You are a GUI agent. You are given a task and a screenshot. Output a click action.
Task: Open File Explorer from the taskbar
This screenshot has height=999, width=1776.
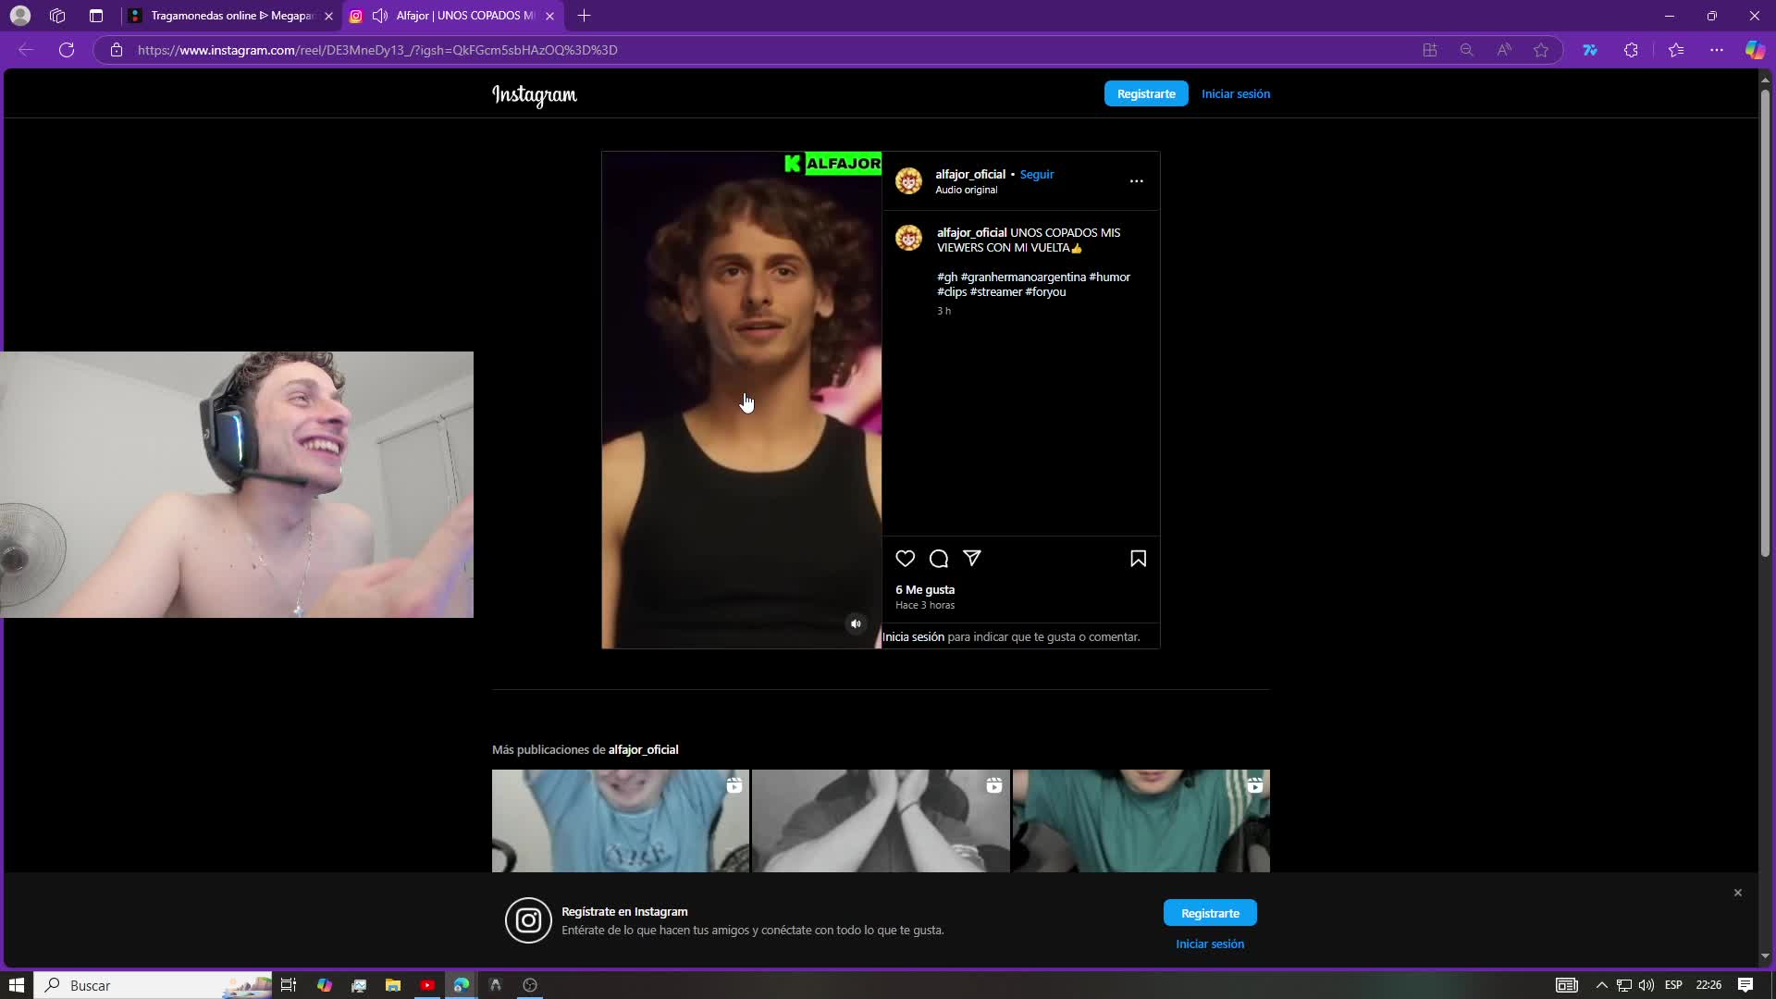[393, 985]
